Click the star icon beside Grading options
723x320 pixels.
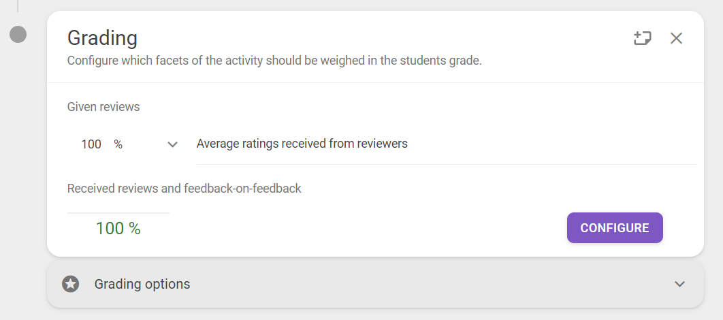[x=71, y=284]
